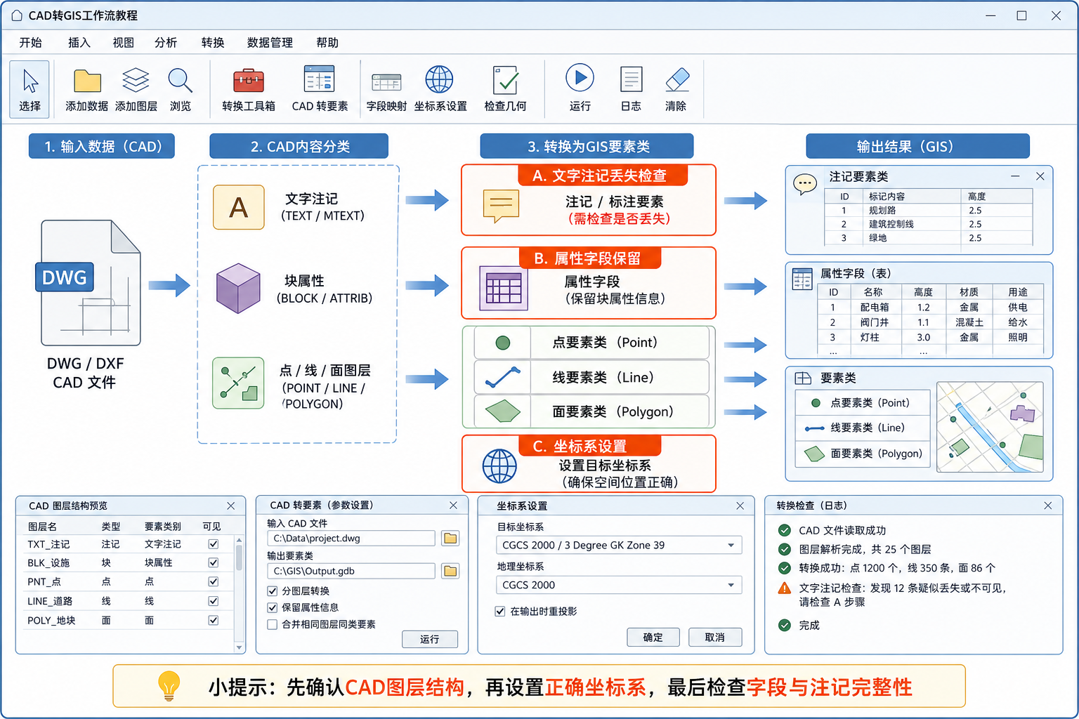Click the 添加图层 layers icon
1079x719 pixels.
tap(136, 80)
